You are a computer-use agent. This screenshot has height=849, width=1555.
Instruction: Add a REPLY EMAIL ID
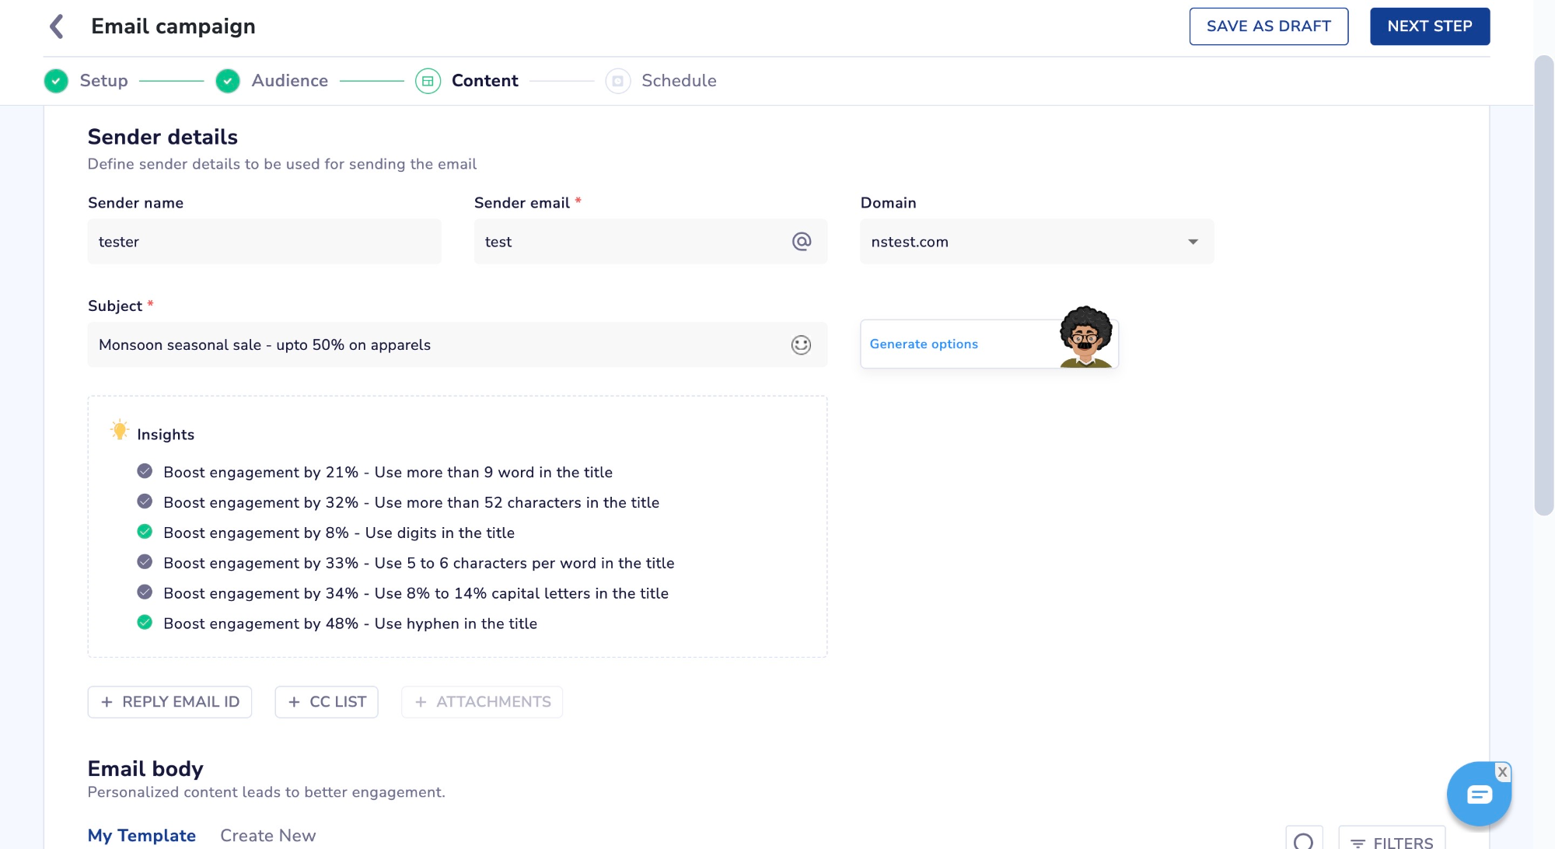click(x=169, y=702)
